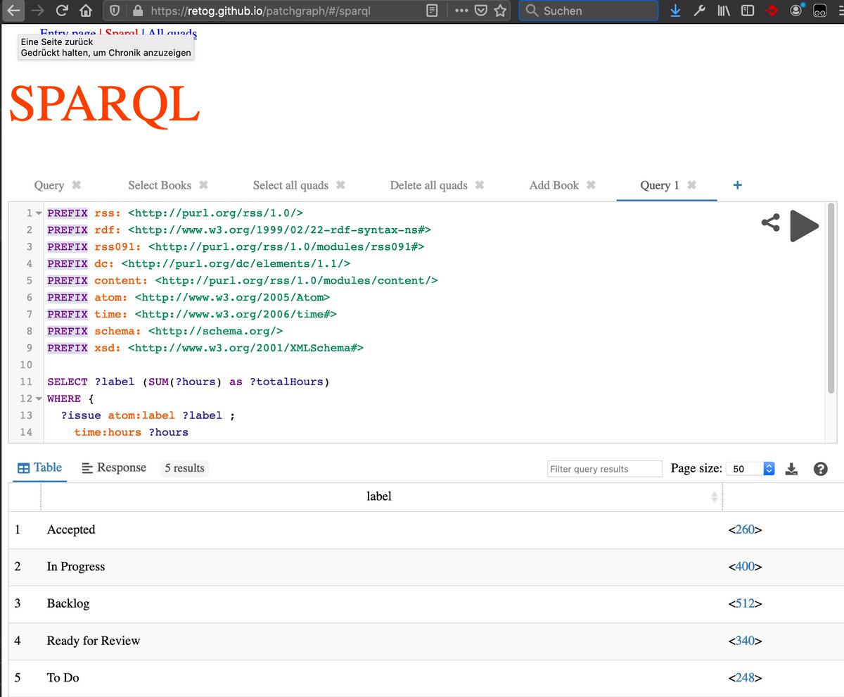Close the Select all quads tab

pyautogui.click(x=340, y=184)
